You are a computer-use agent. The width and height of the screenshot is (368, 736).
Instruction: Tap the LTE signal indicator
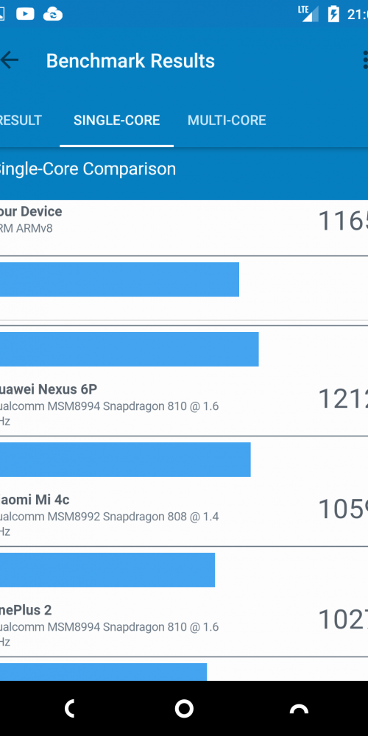[308, 13]
